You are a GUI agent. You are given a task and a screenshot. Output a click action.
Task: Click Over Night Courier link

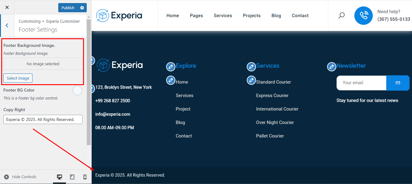[x=275, y=122]
